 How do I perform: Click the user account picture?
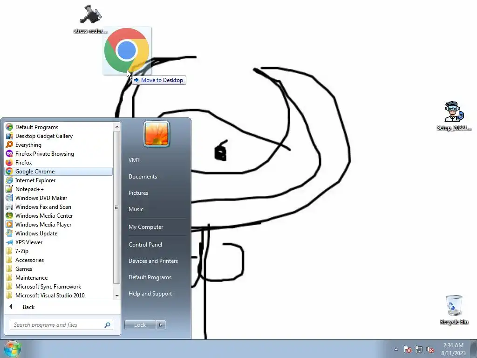click(x=157, y=134)
